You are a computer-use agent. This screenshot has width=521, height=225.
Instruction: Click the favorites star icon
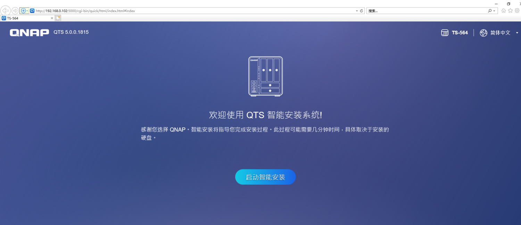(510, 11)
